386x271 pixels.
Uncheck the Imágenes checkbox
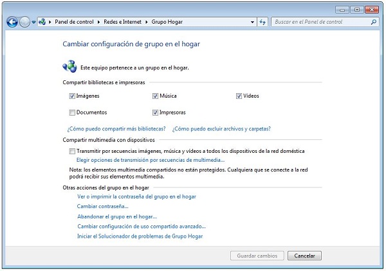coord(72,96)
